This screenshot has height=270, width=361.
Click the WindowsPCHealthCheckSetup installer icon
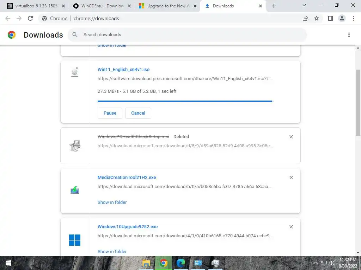point(75,146)
